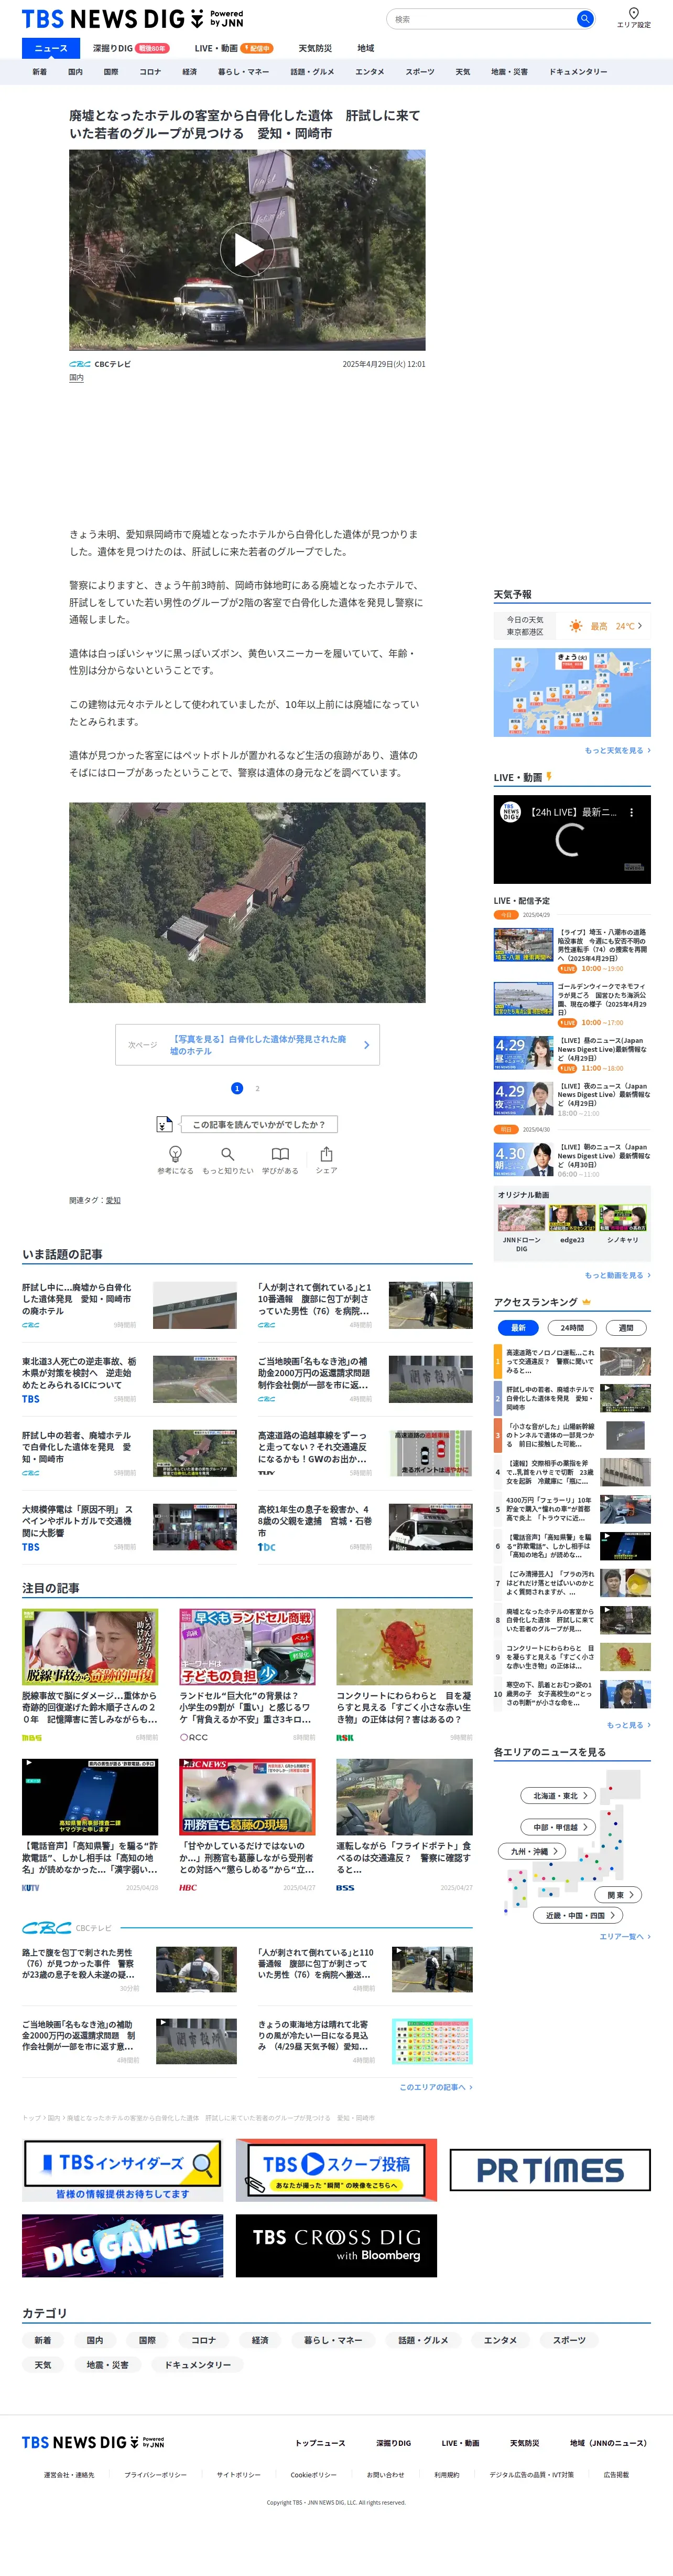Open next page 写真を見る link box

247,1045
